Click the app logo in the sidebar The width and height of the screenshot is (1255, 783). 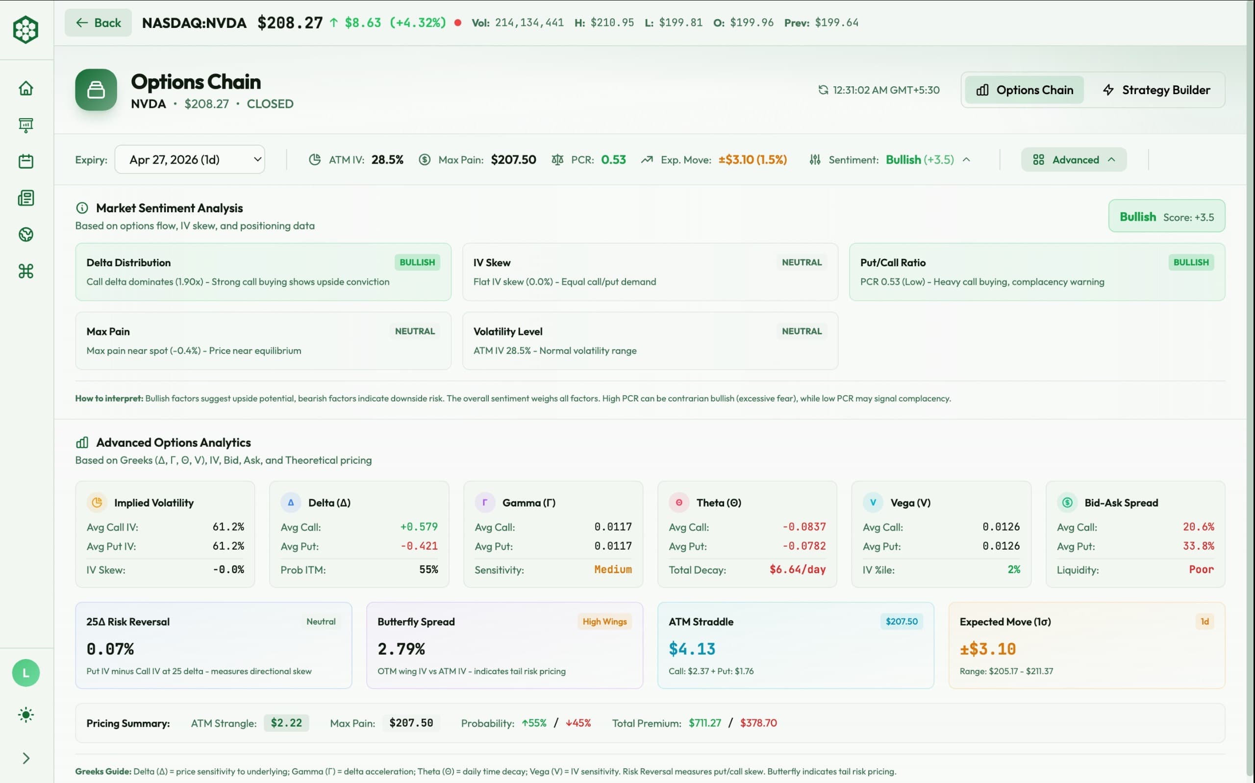(x=25, y=29)
